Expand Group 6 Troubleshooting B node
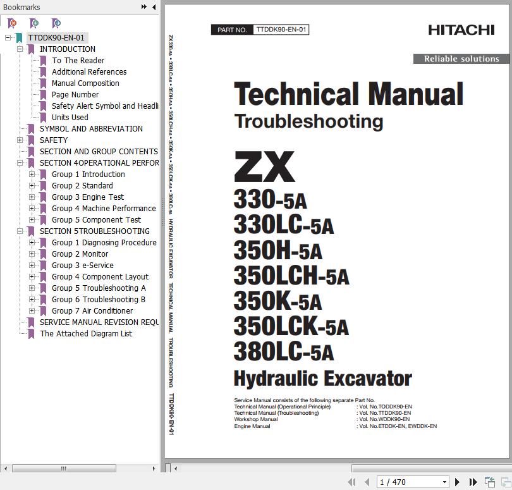Screen dimensions: 512x490 (x=32, y=300)
